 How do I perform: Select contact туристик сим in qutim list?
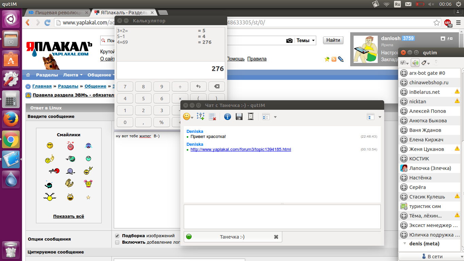pos(430,206)
